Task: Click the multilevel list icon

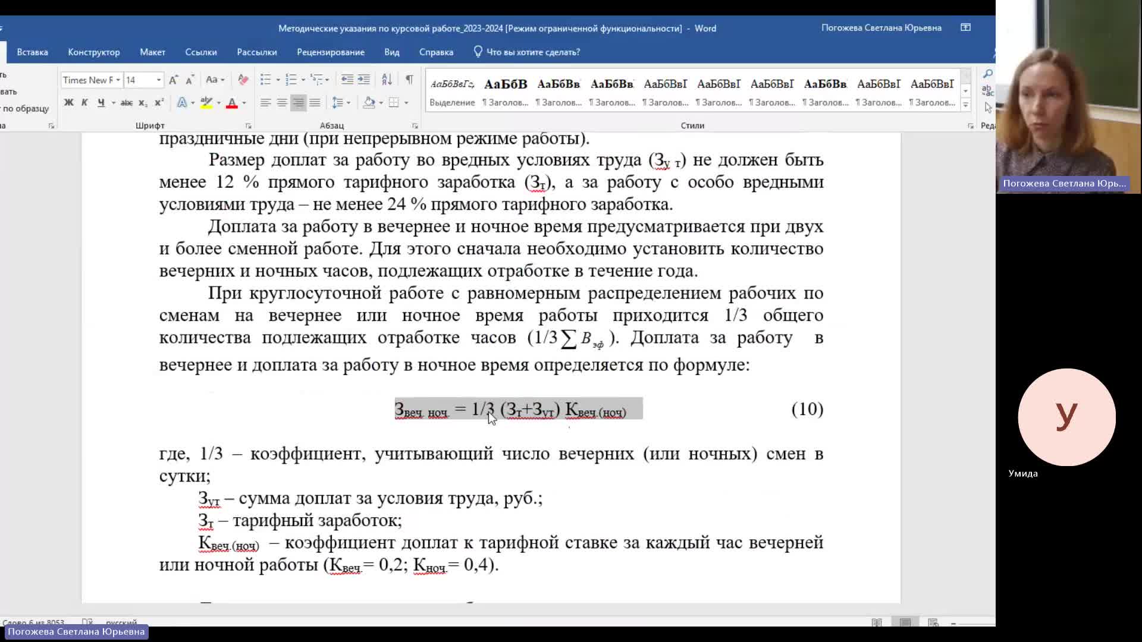Action: click(x=316, y=80)
